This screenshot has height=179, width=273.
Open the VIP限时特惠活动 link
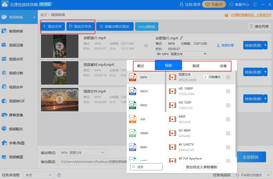tap(245, 15)
